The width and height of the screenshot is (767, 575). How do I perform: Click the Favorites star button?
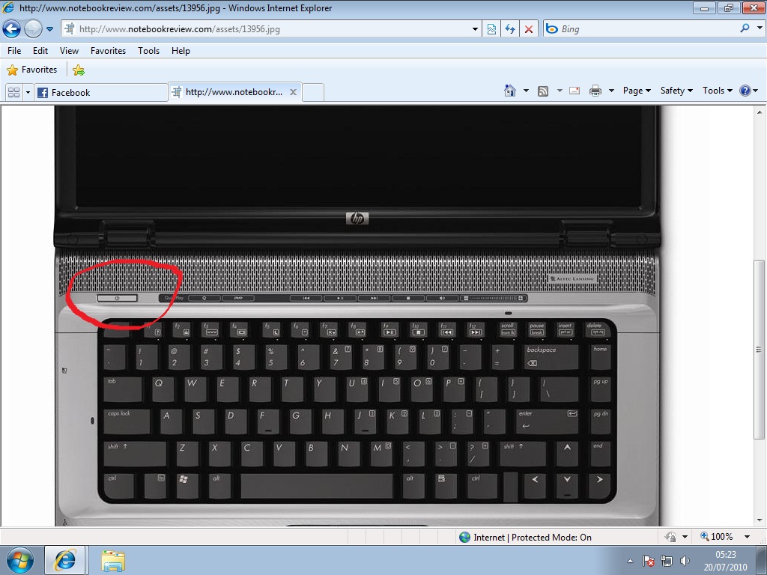[x=31, y=70]
